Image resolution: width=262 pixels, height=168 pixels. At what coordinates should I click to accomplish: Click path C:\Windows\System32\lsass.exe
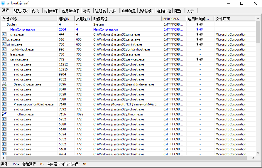(117, 54)
